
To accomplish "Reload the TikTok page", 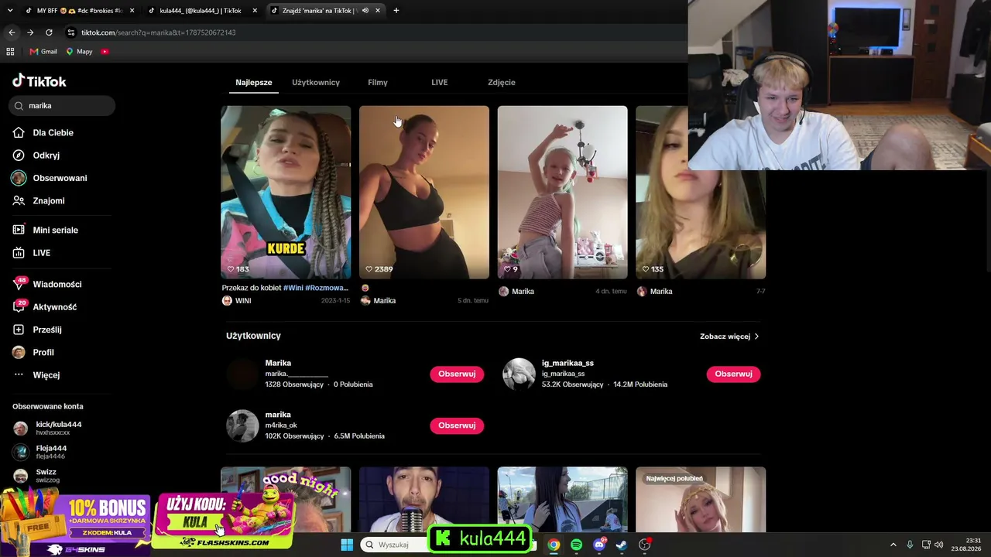I will pyautogui.click(x=49, y=32).
